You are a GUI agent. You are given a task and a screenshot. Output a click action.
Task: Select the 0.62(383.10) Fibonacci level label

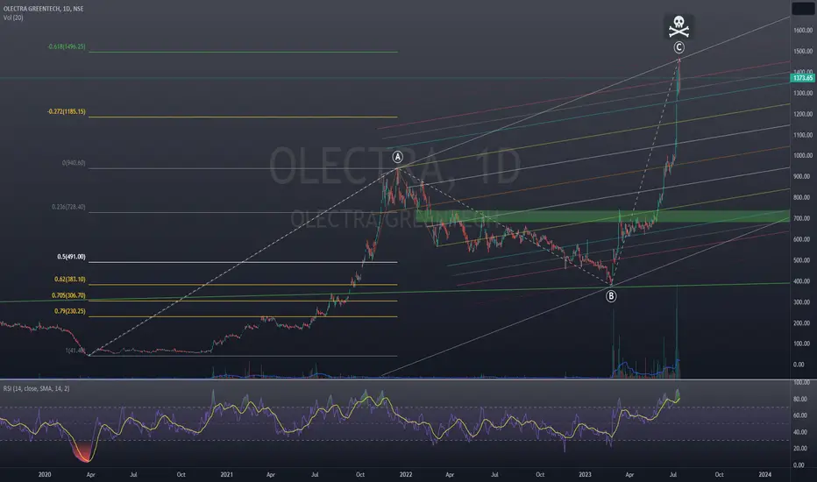(70, 280)
